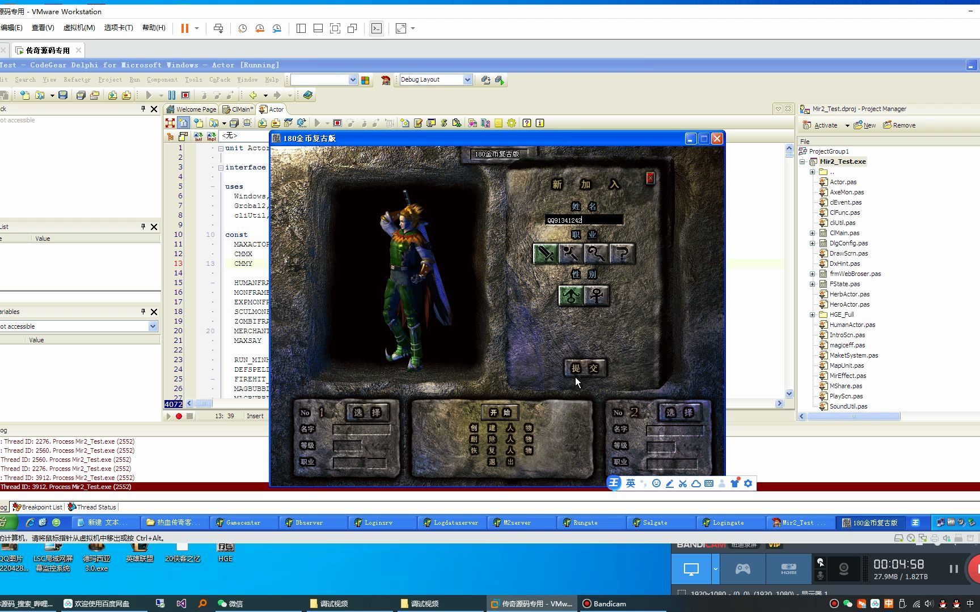980x612 pixels.
Task: Click the character name input field
Action: 584,220
